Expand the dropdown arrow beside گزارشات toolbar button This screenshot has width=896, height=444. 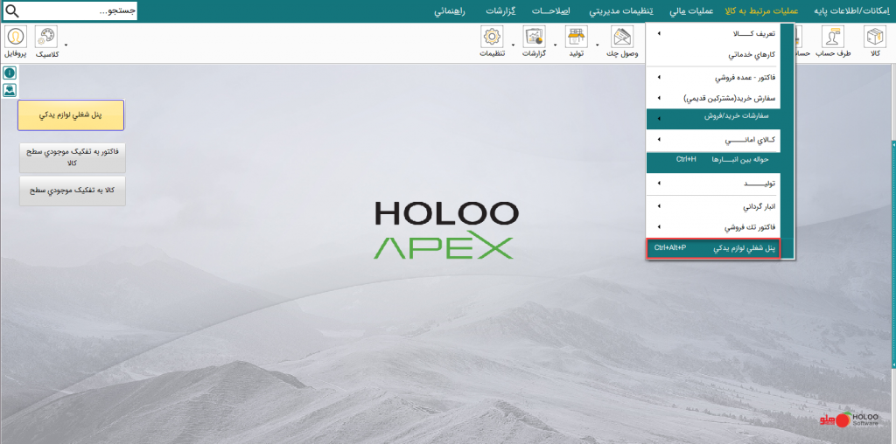click(555, 44)
